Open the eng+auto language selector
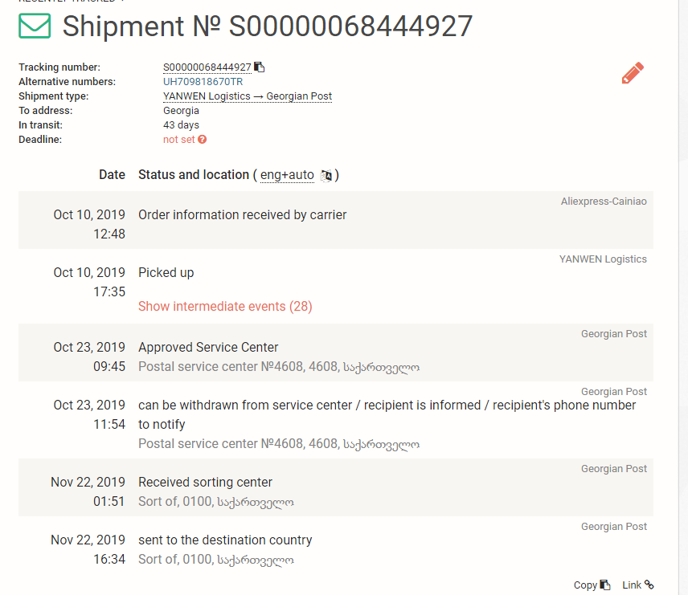Viewport: 688px width, 595px height. pyautogui.click(x=287, y=175)
